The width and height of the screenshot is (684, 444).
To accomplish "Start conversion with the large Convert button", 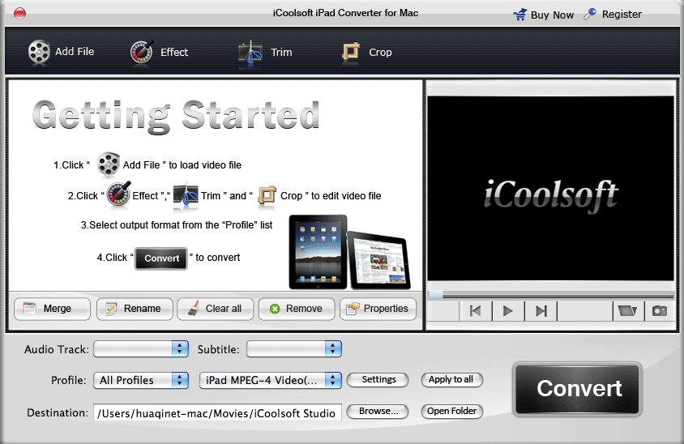I will pos(578,389).
